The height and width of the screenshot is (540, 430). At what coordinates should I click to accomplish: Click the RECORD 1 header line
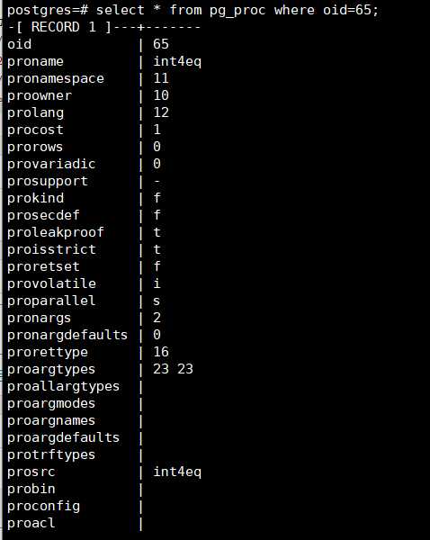click(x=103, y=27)
